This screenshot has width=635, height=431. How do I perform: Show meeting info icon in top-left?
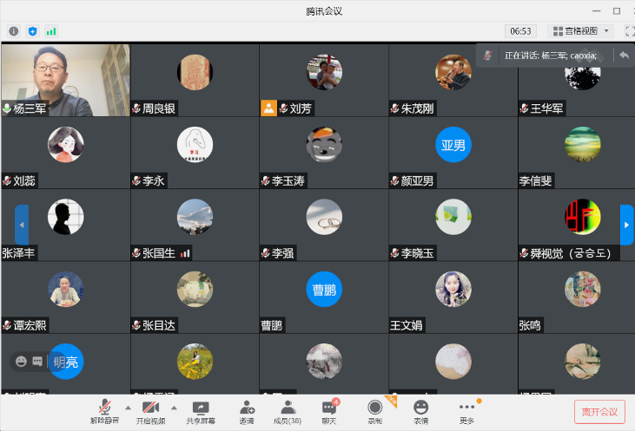(x=14, y=30)
